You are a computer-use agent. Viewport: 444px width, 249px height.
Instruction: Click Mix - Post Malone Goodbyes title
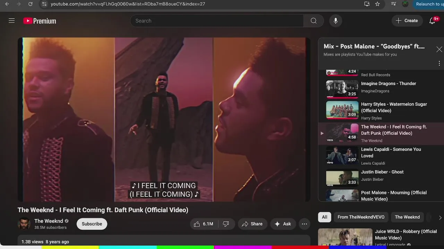click(374, 46)
